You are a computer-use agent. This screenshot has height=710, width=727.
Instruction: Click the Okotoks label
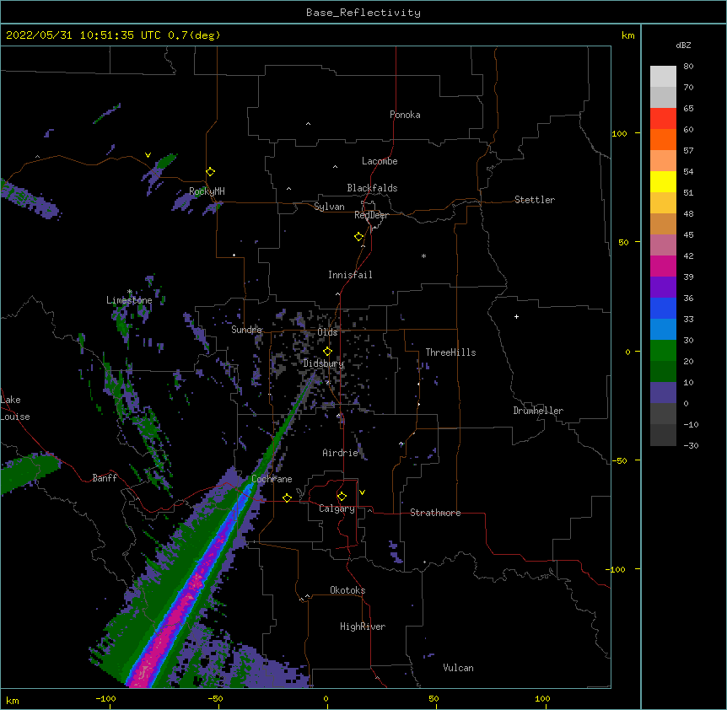[347, 590]
